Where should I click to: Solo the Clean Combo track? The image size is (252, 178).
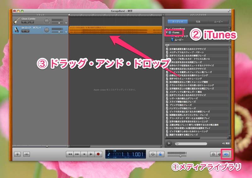27,22
